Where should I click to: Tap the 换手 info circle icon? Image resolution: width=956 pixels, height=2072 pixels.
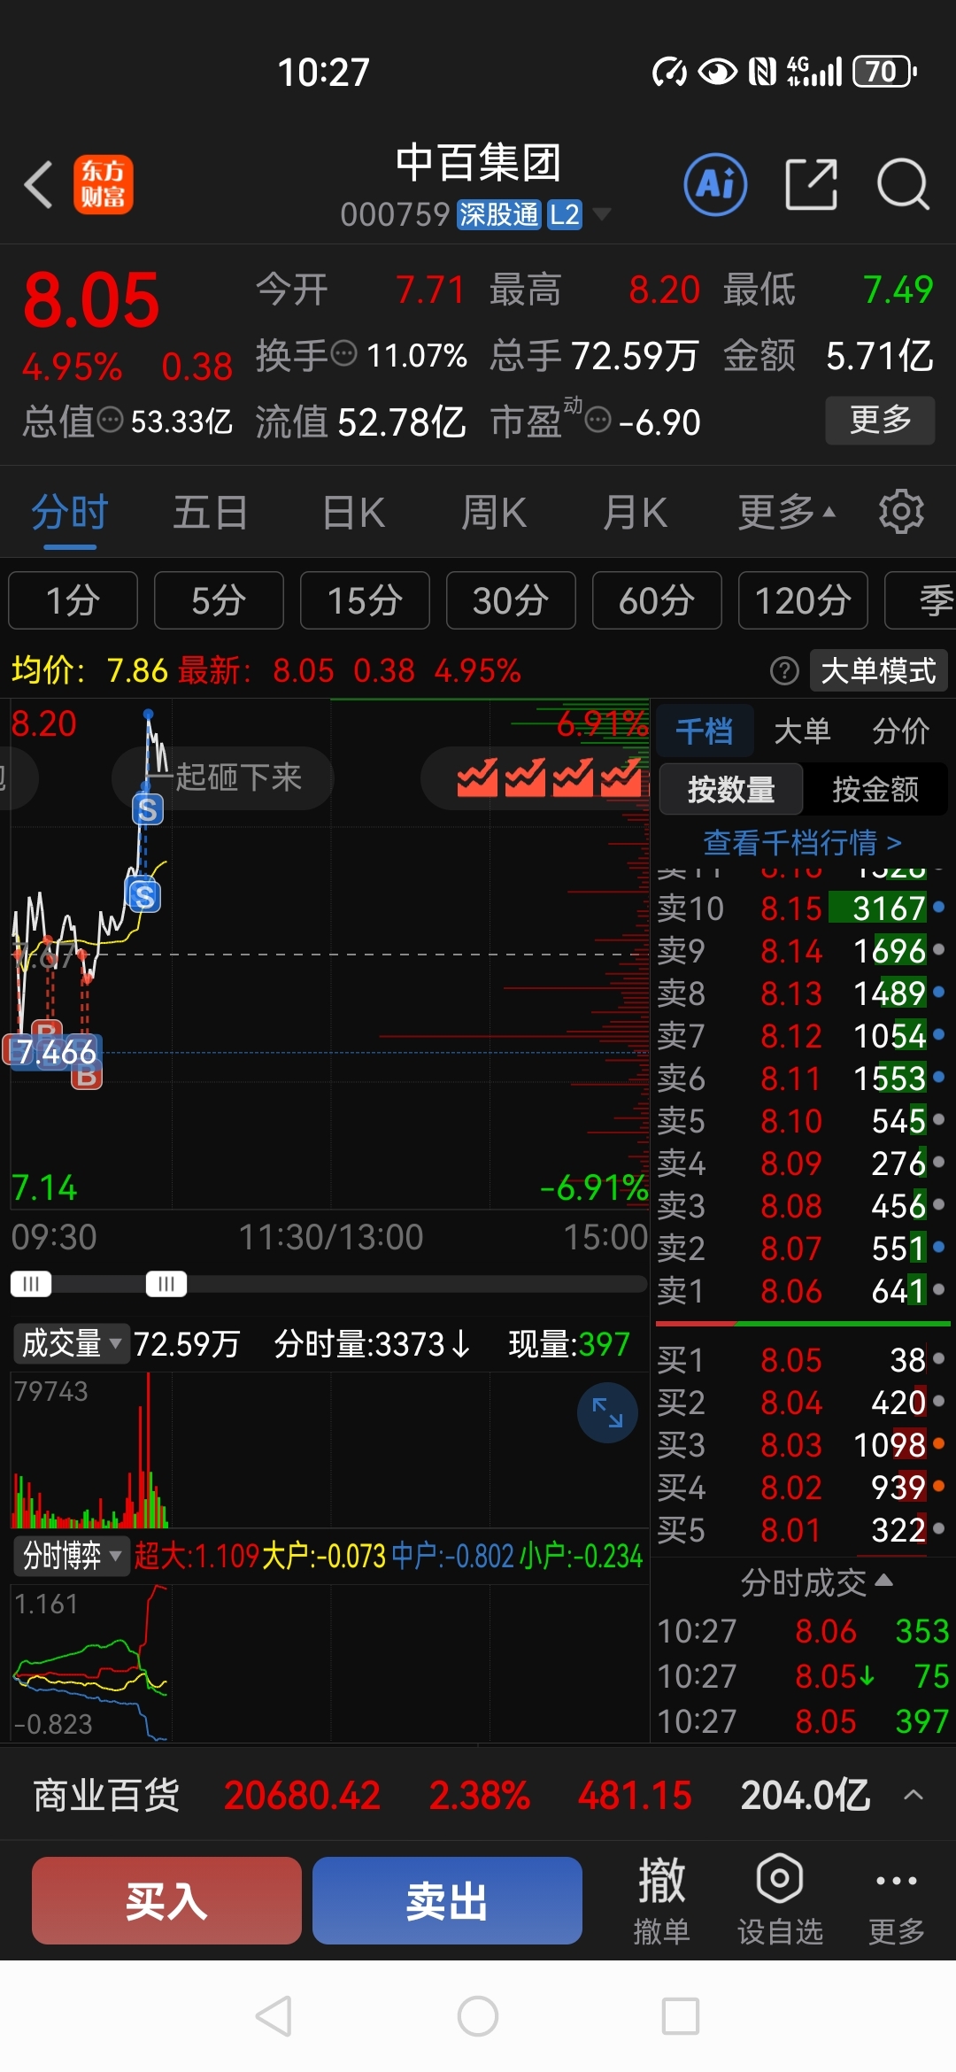343,353
